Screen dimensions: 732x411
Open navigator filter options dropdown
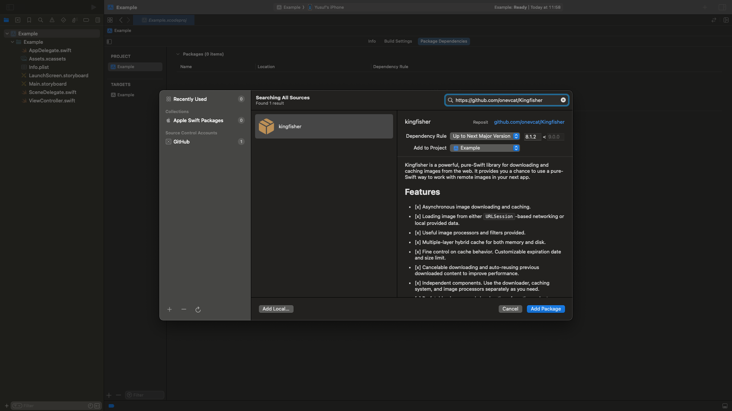pyautogui.click(x=18, y=406)
